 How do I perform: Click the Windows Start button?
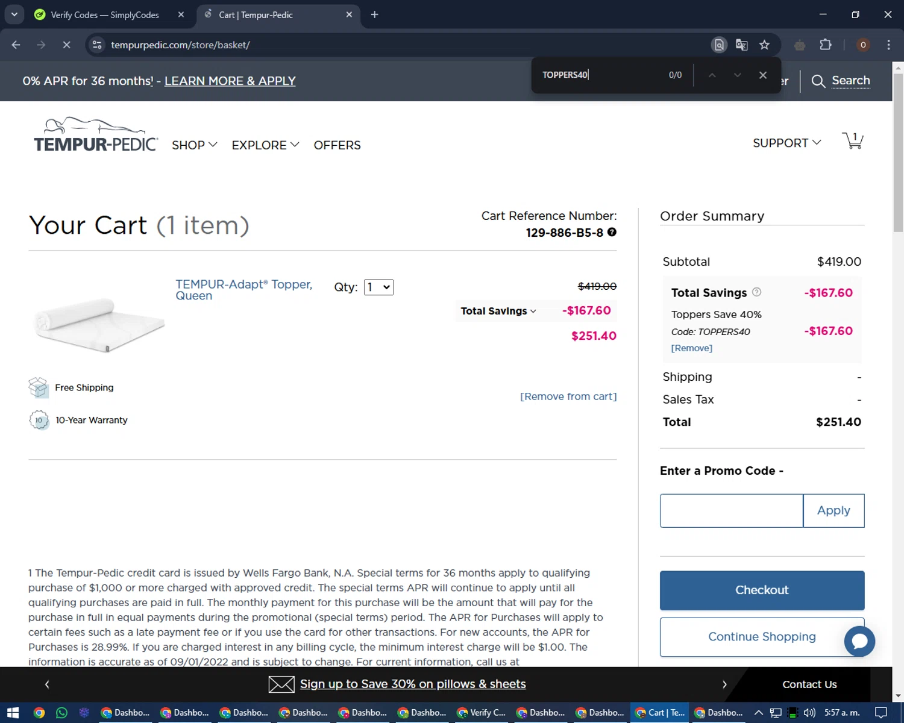click(13, 713)
